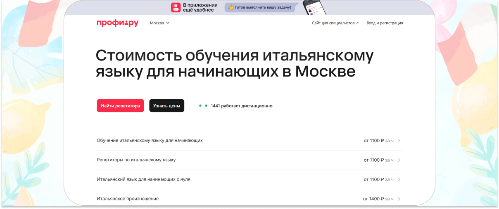Expand Итальянский язык для начинающих с нуля chevron
Screen dimensions: 499x209
[399, 179]
